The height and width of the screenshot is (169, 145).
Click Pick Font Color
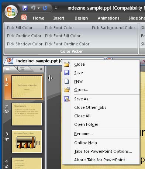(59, 28)
